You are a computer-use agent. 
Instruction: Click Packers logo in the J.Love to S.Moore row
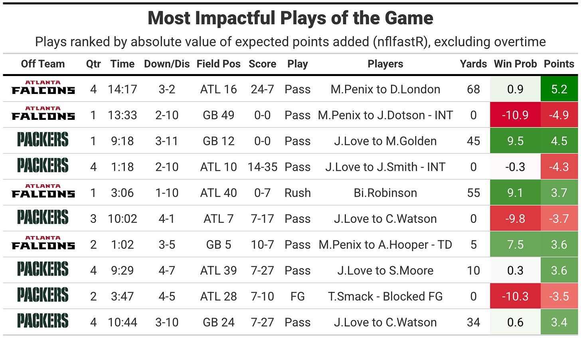point(43,269)
